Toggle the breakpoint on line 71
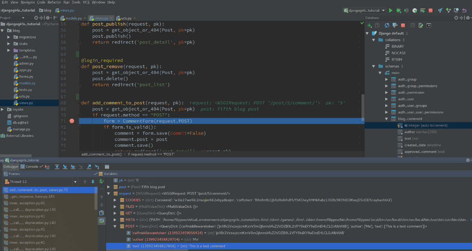The image size is (472, 251). pos(72,121)
